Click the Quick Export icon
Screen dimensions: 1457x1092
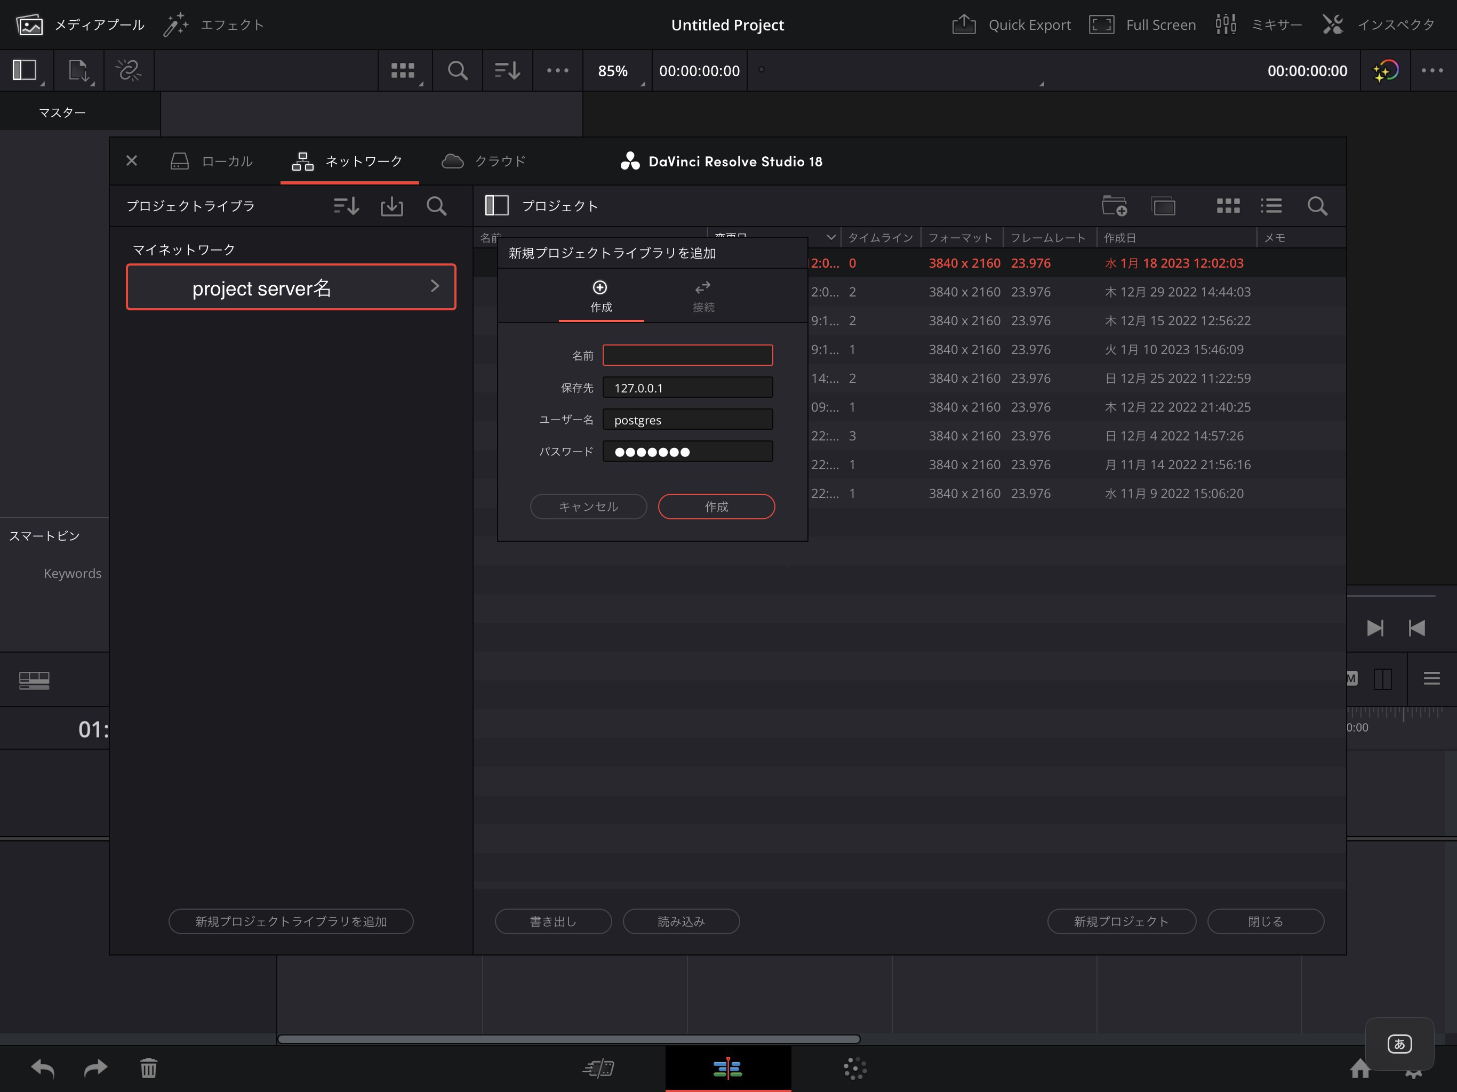pyautogui.click(x=964, y=25)
